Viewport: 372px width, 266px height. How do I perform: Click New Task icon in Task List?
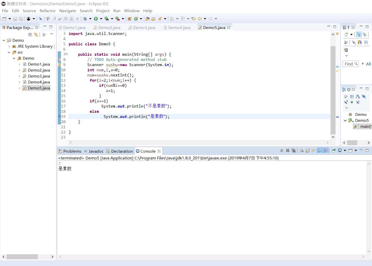346,34
